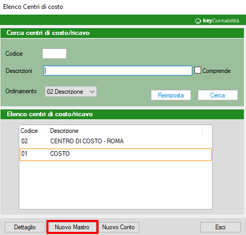Open the Ordinamento 02.Descrizione dropdown

[71, 92]
